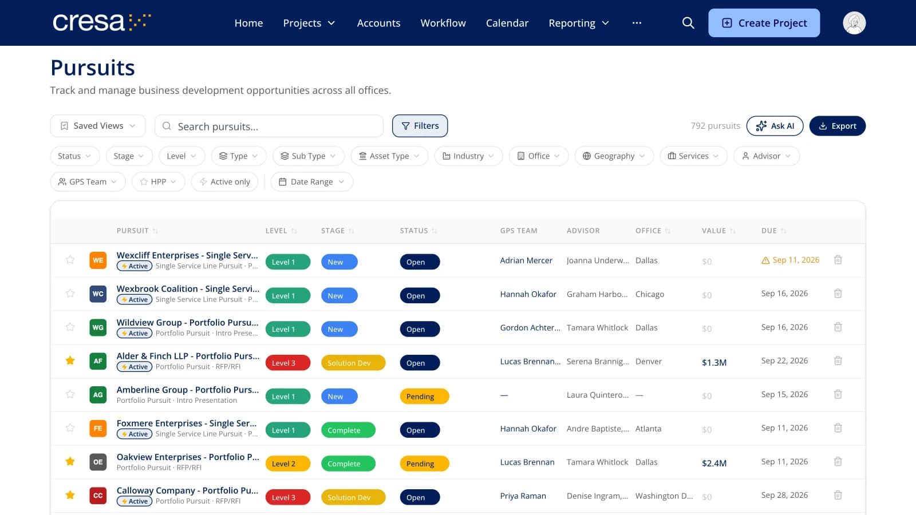Click the FE avatar badge for Foxmere
The height and width of the screenshot is (515, 916).
98,428
